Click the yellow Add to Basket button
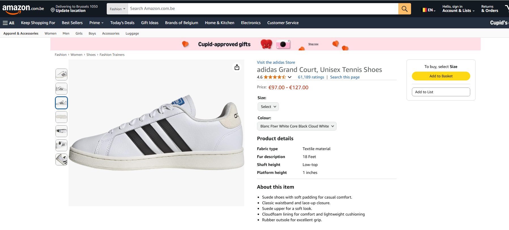This screenshot has width=509, height=230. [x=441, y=76]
